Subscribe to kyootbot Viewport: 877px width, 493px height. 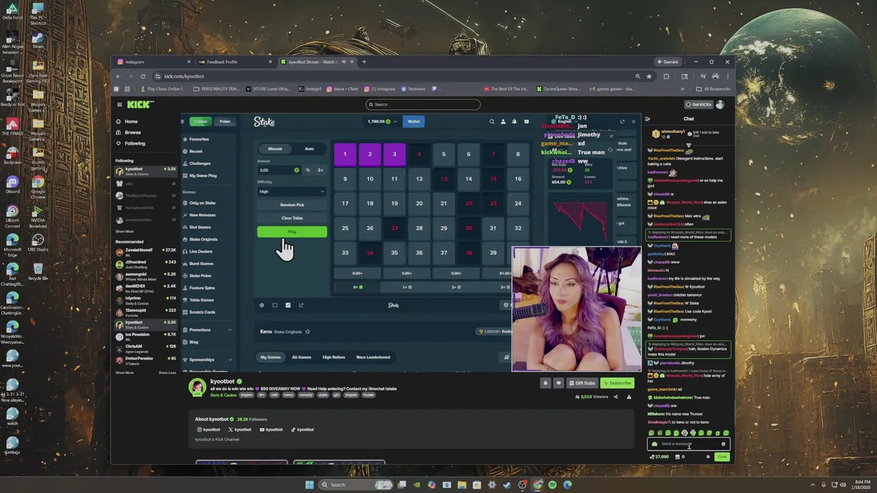pos(617,383)
